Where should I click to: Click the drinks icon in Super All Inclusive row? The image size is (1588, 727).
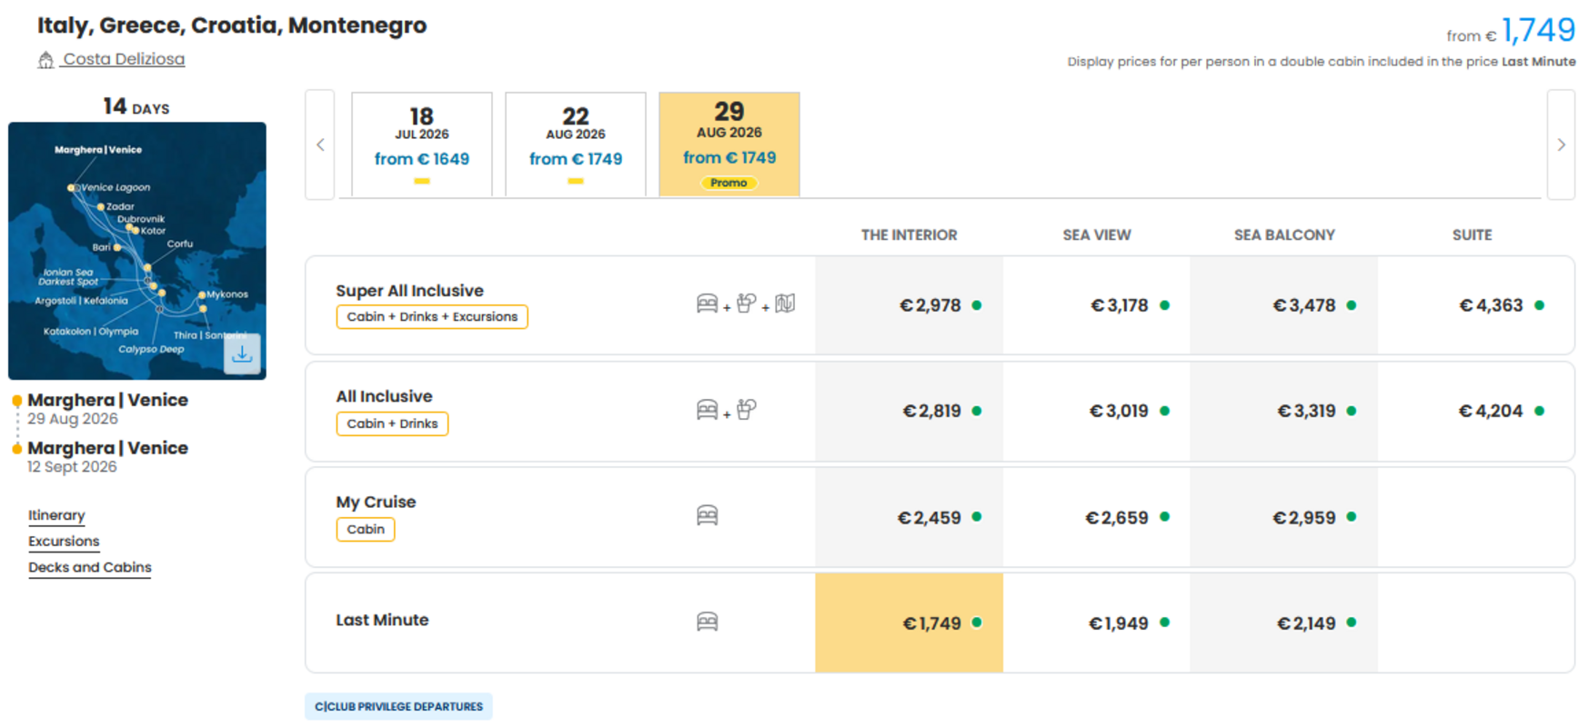click(747, 304)
